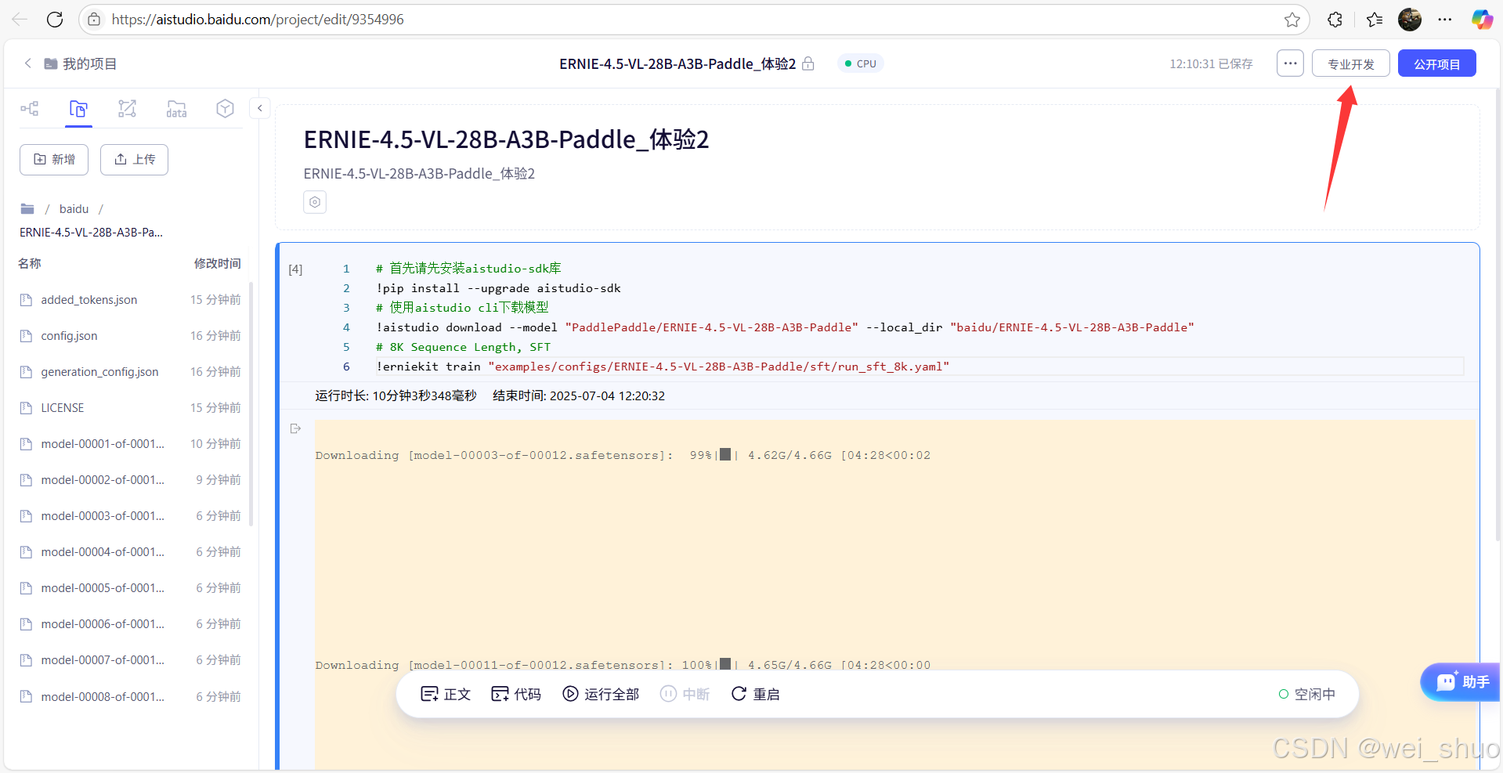Open the pipeline graph sidebar tab
This screenshot has height=773, width=1503.
tap(127, 109)
